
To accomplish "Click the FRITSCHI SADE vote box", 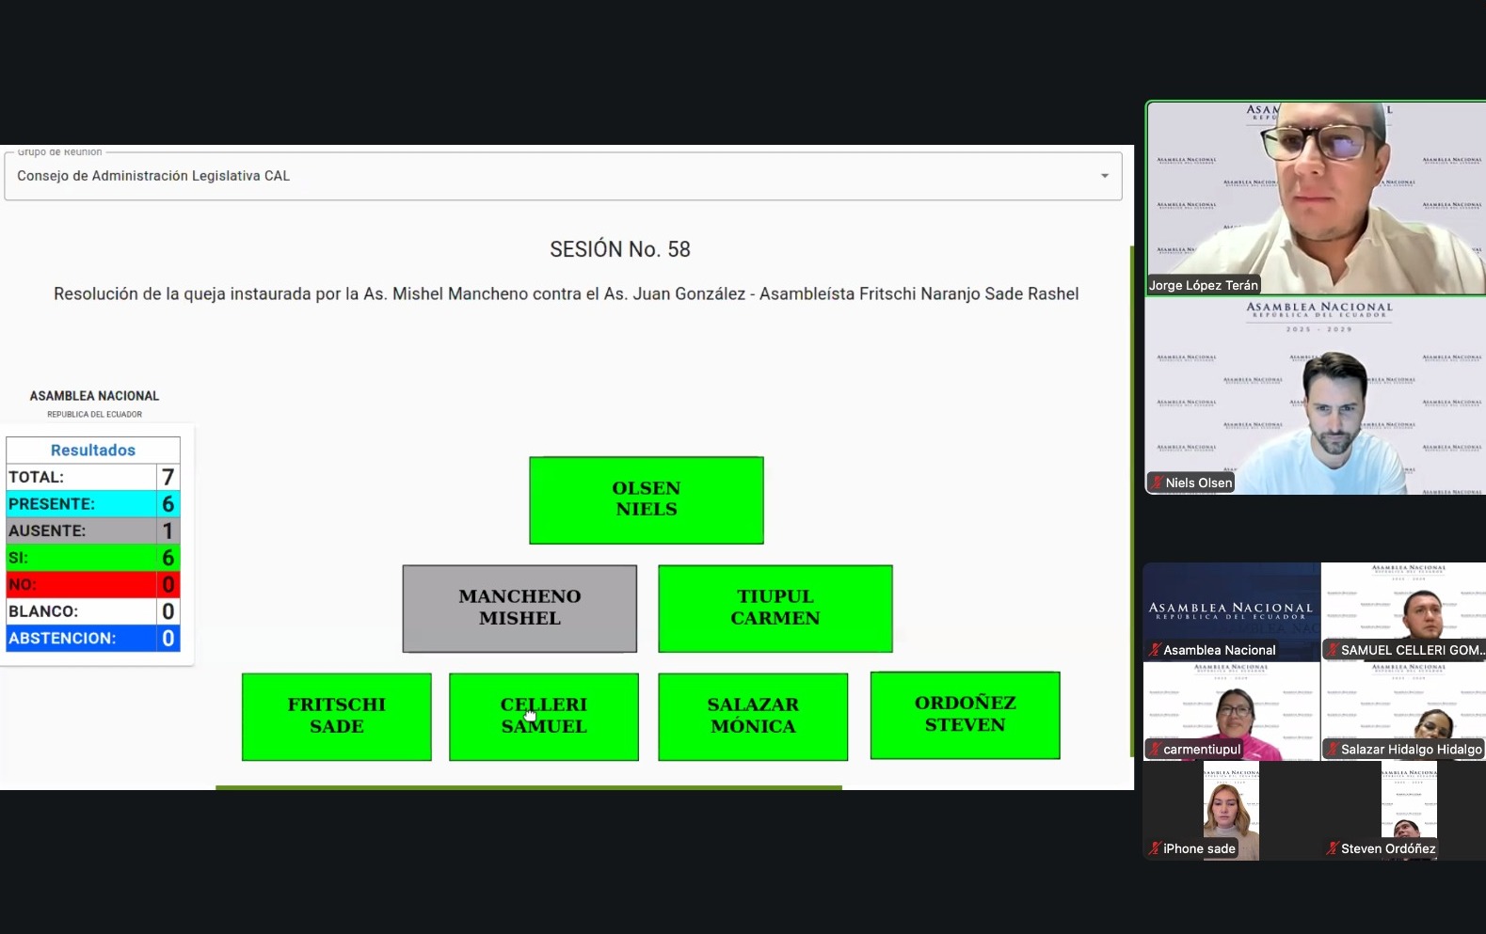I will [337, 716].
